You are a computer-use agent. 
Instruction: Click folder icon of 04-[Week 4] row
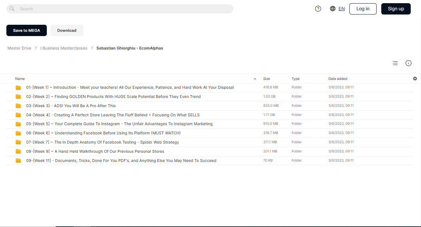click(x=18, y=115)
